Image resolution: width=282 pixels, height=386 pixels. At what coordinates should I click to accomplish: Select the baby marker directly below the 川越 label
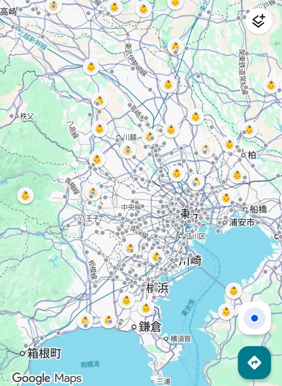pos(128,150)
